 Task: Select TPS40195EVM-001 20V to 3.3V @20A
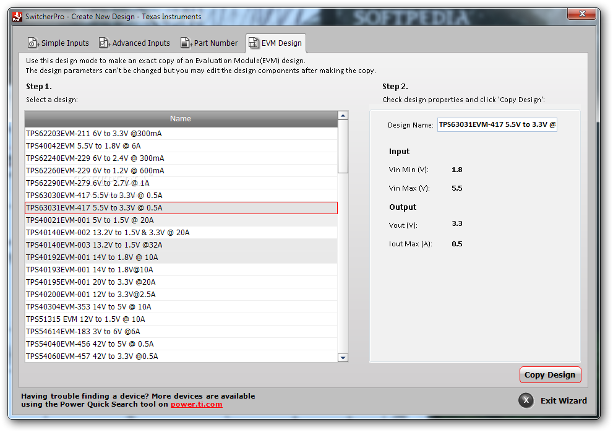[181, 282]
